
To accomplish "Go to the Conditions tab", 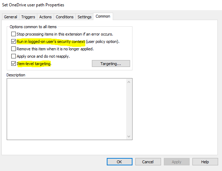I will click(64, 17).
